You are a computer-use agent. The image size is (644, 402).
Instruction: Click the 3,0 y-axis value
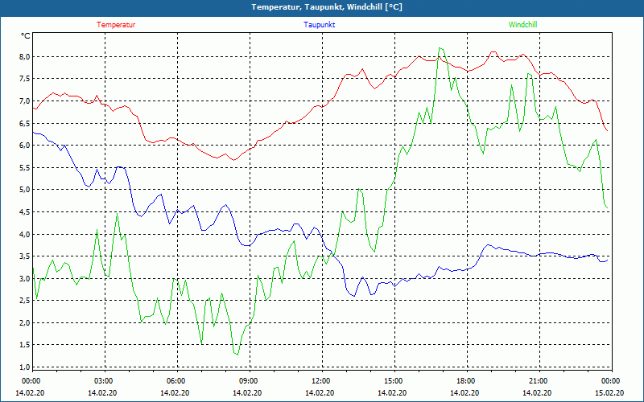25,278
